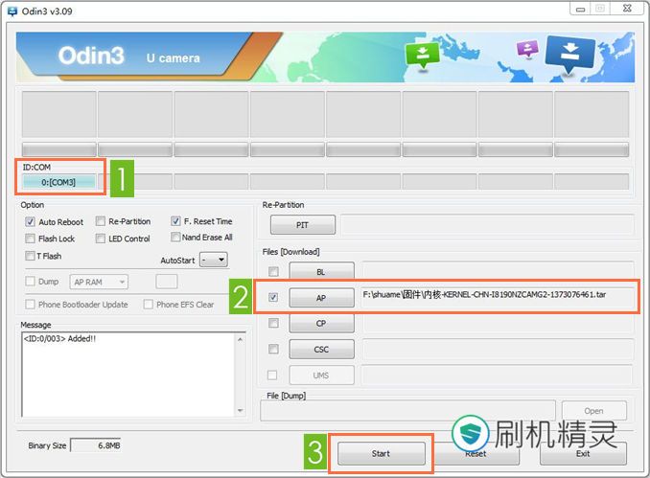
Task: Click the CSC file path field
Action: click(x=499, y=349)
